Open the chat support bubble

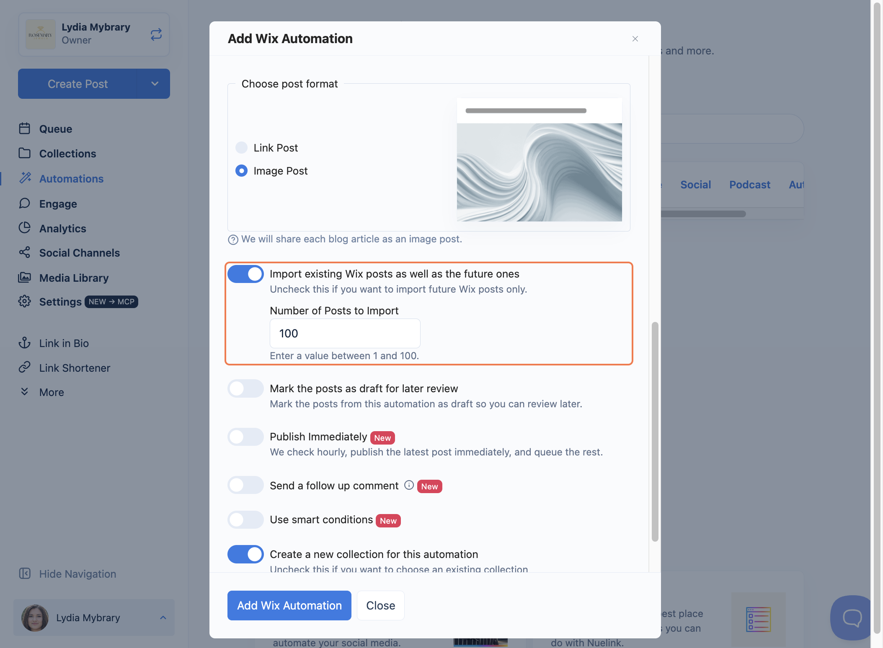851,617
